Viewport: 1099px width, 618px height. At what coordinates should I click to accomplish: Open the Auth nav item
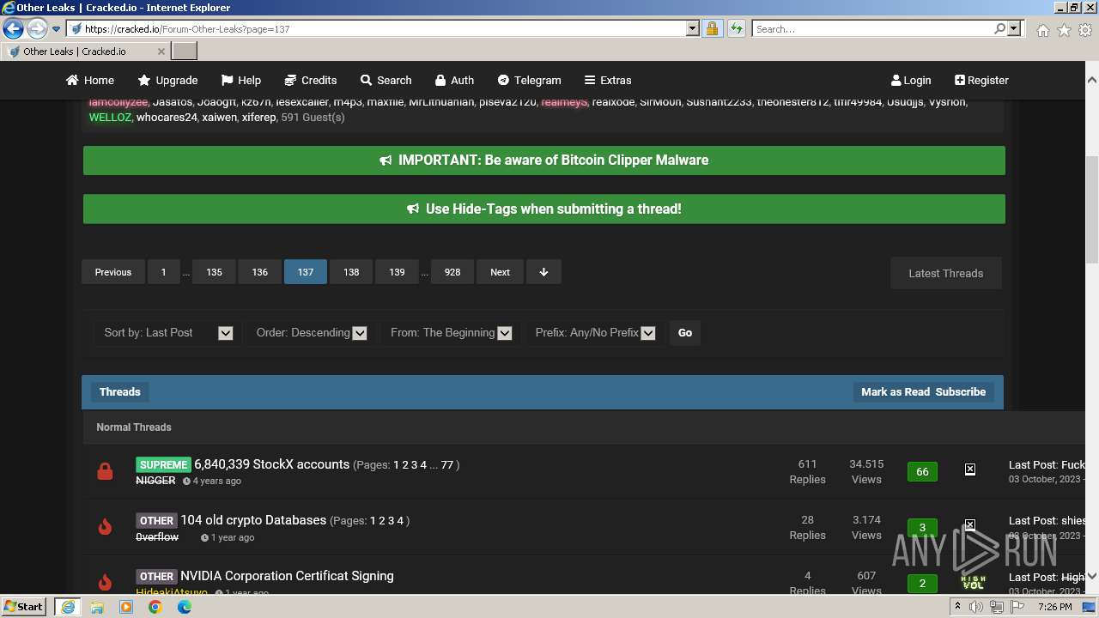pyautogui.click(x=454, y=80)
